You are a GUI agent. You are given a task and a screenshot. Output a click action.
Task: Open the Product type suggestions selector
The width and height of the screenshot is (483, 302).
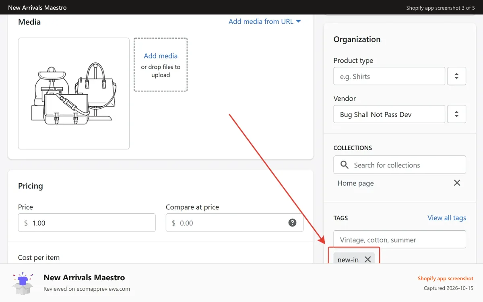tap(456, 76)
